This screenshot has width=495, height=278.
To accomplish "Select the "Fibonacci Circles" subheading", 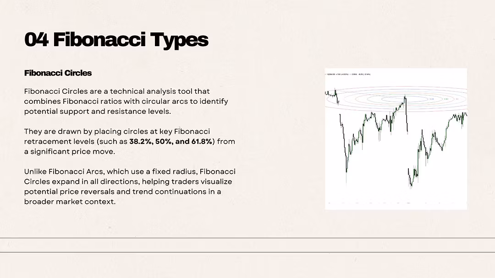I will [x=58, y=73].
